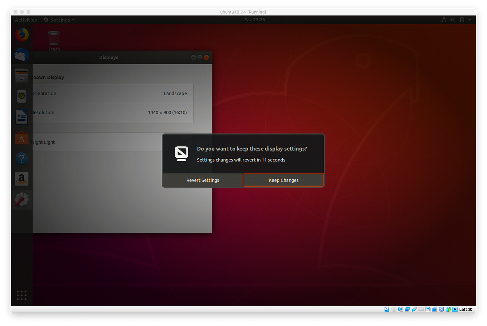The height and width of the screenshot is (326, 487).
Task: Click the battery indicator in top bar
Action: pos(462,20)
